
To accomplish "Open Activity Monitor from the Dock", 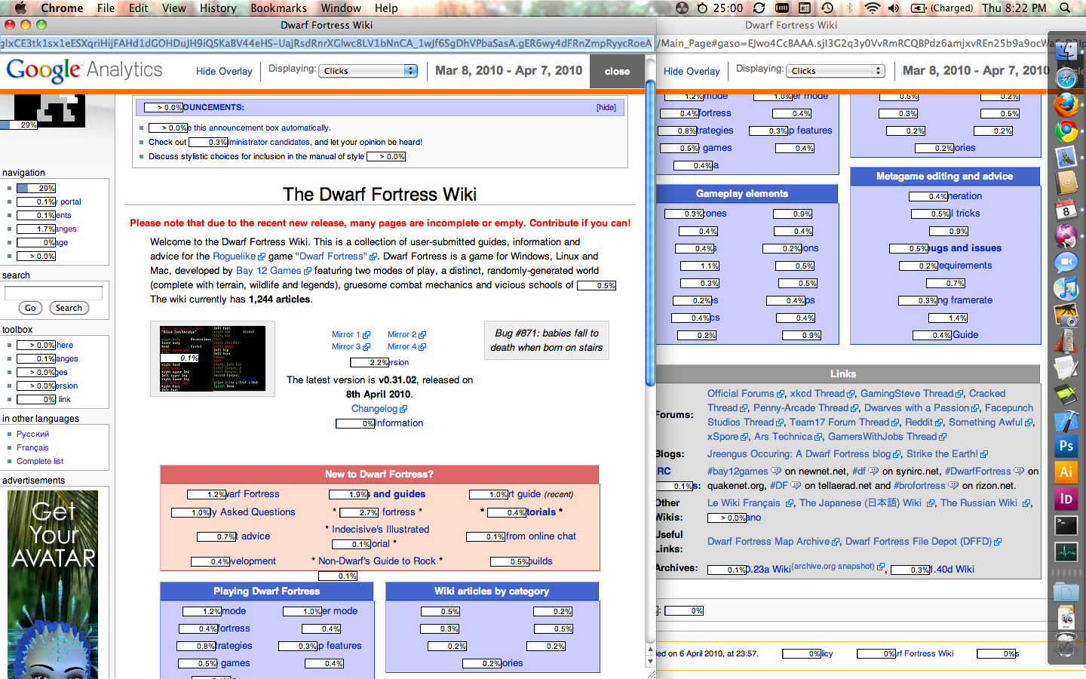I will [1066, 551].
